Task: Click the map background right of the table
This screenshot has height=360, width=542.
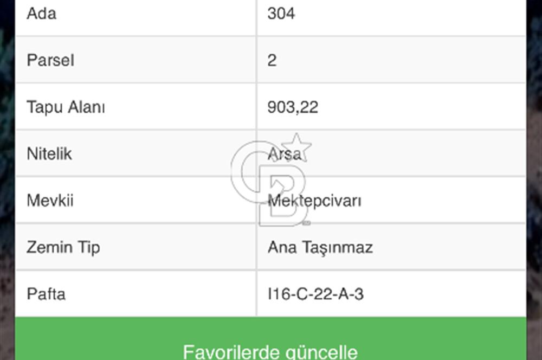Action: tap(534, 163)
